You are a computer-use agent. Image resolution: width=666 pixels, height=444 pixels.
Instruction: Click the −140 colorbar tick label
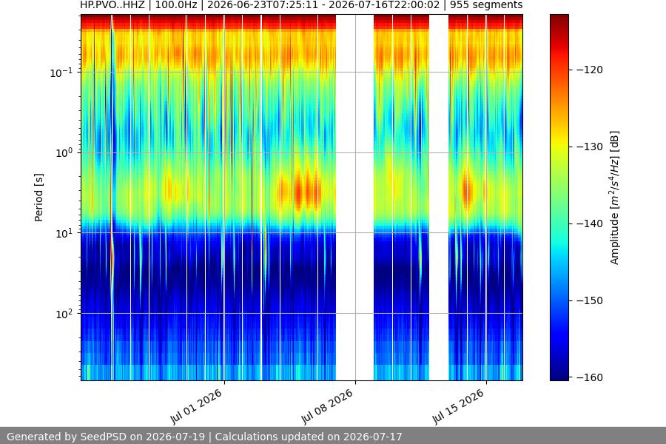(590, 223)
